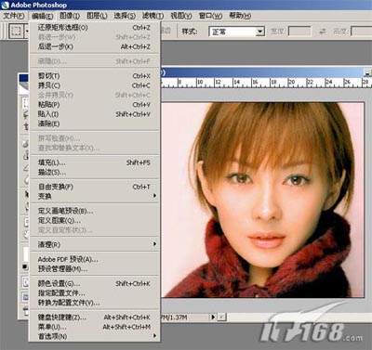Click the document horizontal ruler
The image size is (372, 350).
[x=265, y=83]
